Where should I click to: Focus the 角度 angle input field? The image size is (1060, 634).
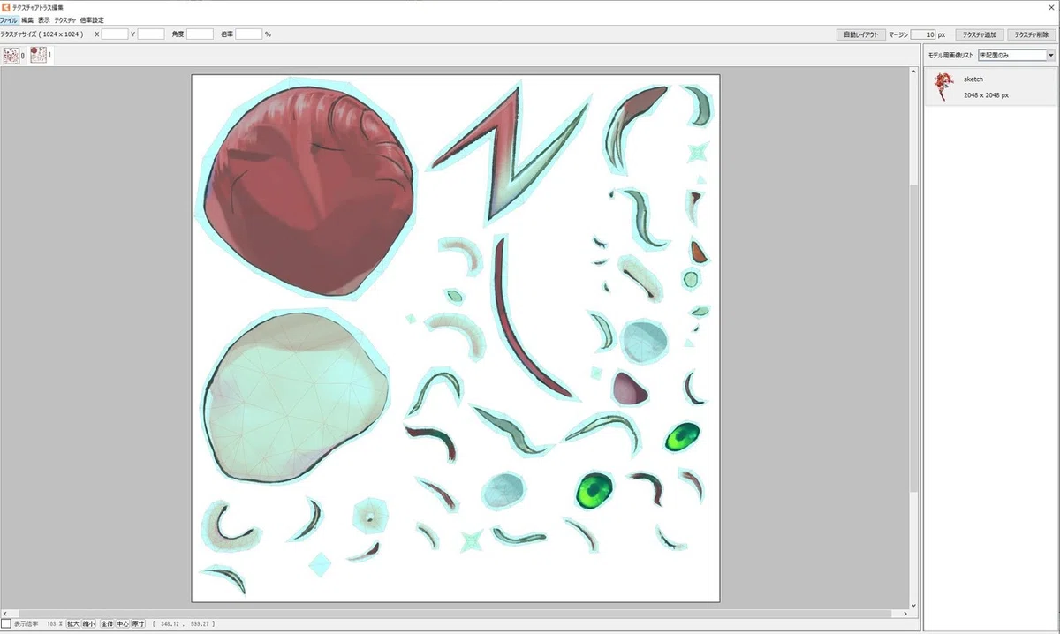coord(200,34)
